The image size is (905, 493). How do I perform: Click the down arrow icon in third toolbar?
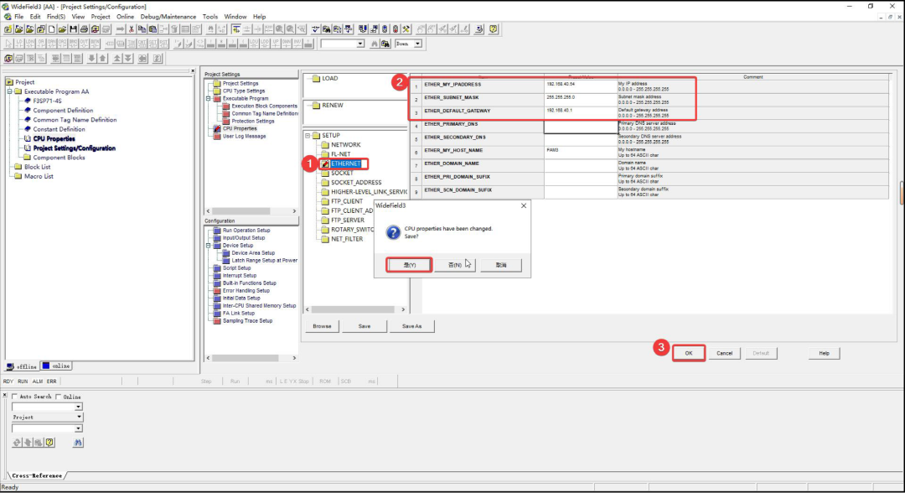[x=91, y=59]
